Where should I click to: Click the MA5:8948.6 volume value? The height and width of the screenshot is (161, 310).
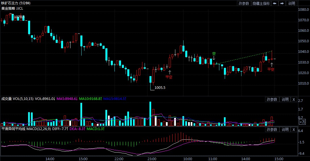(x=67, y=99)
